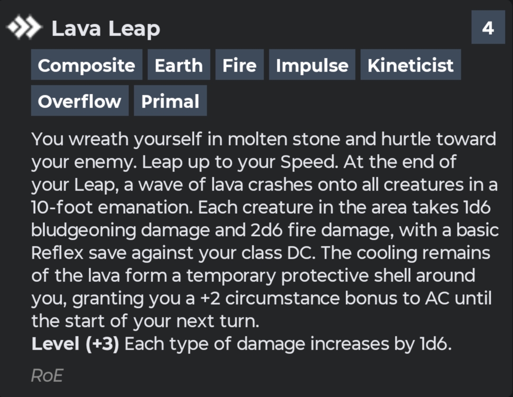Open the Impulse trait tag
The width and height of the screenshot is (513, 397).
tap(312, 65)
